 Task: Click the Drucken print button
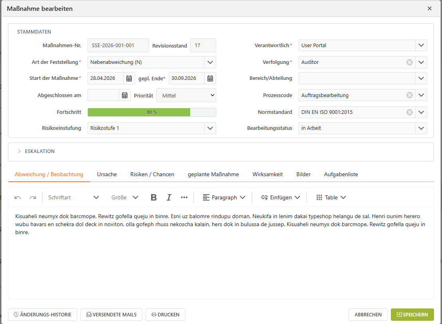165,315
